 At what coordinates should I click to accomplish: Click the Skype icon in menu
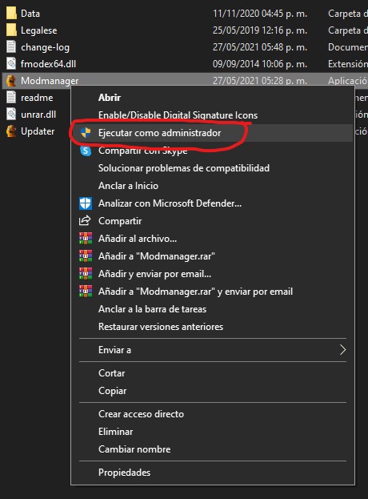pyautogui.click(x=86, y=151)
